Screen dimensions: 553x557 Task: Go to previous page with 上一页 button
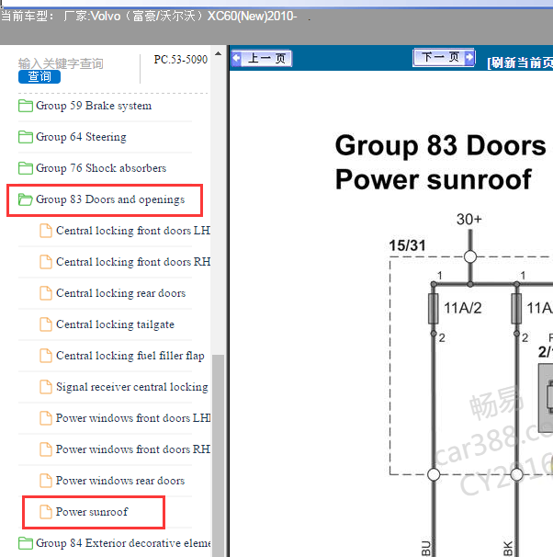click(262, 58)
